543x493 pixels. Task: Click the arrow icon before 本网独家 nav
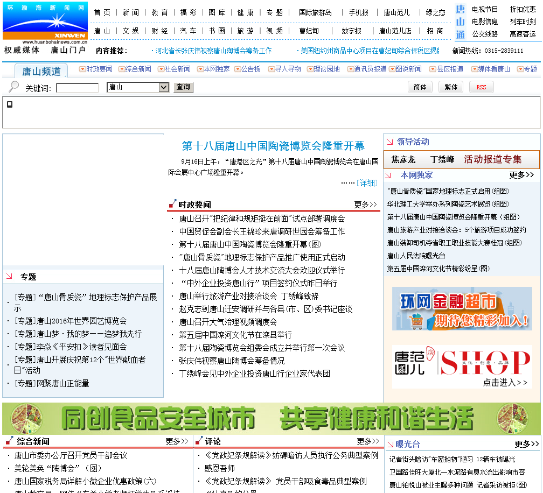point(200,69)
